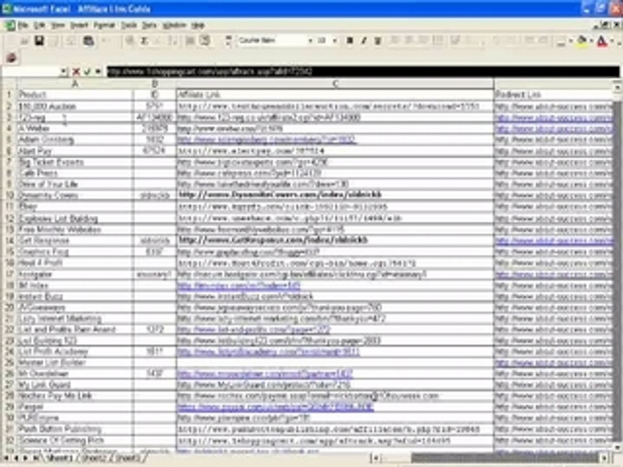623x467 pixels.
Task: Open the Edit menu
Action: (40, 25)
